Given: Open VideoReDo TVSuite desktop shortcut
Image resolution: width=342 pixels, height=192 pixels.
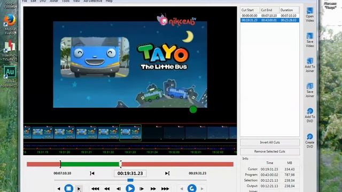Looking at the screenshot, I should (10, 51).
